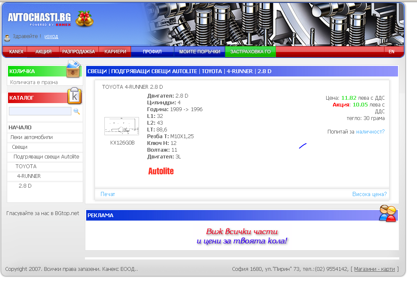Open the КАРИЕРИ menu item

click(x=115, y=52)
